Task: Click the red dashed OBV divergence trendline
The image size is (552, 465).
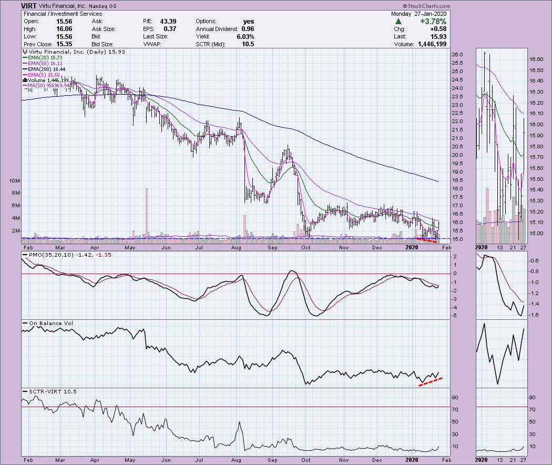Action: [x=430, y=382]
